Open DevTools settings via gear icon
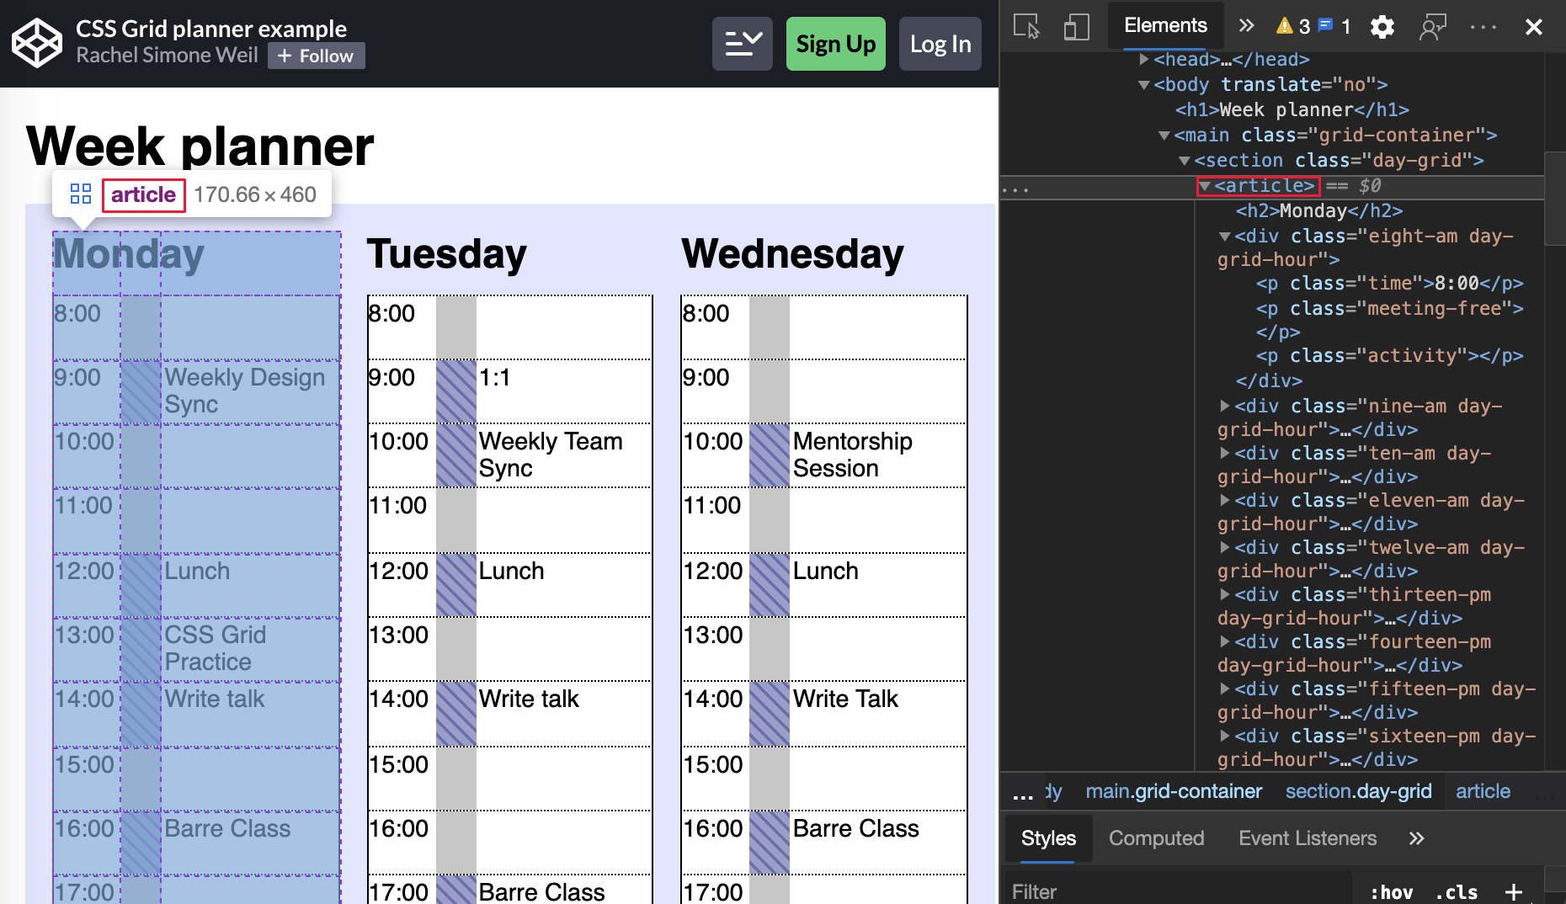 pos(1382,26)
